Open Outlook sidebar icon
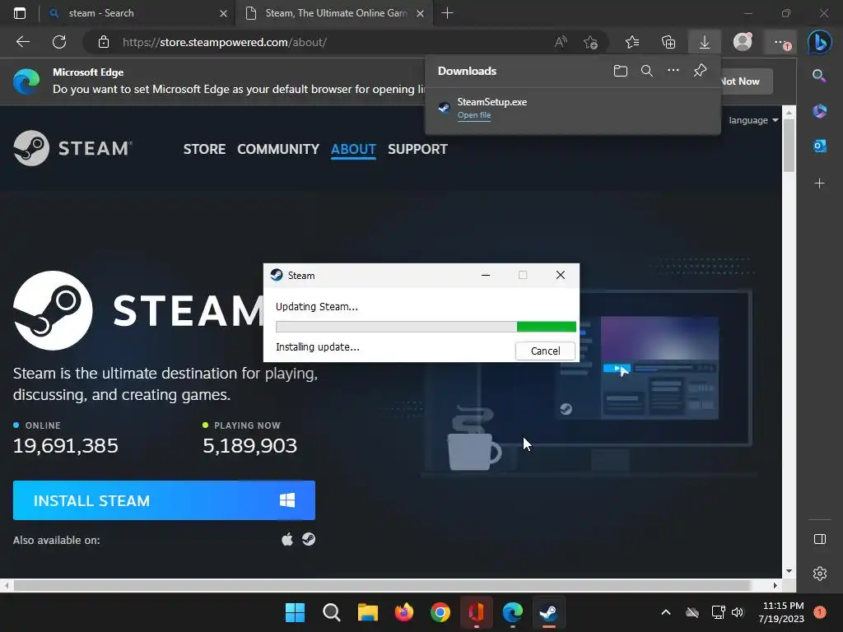Viewport: 843px width, 632px height. (x=819, y=146)
